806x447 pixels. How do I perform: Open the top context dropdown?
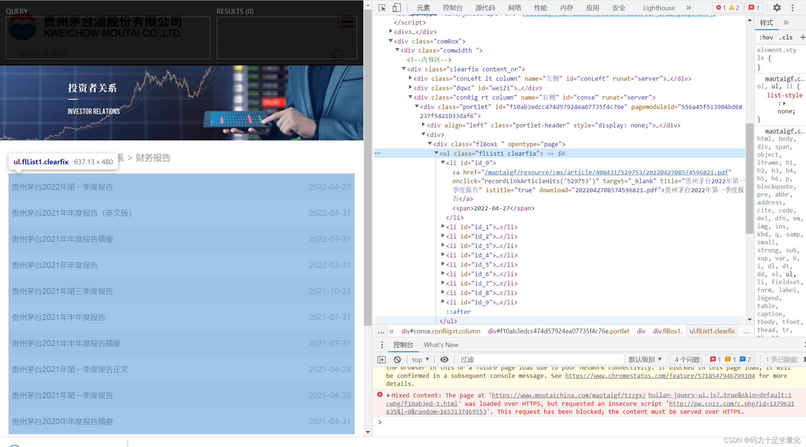point(421,359)
